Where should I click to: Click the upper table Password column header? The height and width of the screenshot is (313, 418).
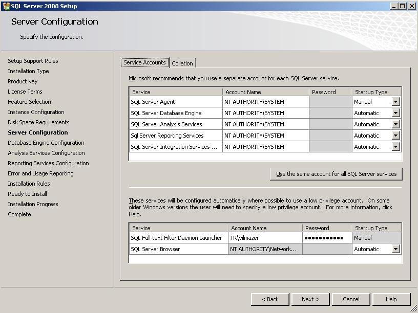[330, 92]
